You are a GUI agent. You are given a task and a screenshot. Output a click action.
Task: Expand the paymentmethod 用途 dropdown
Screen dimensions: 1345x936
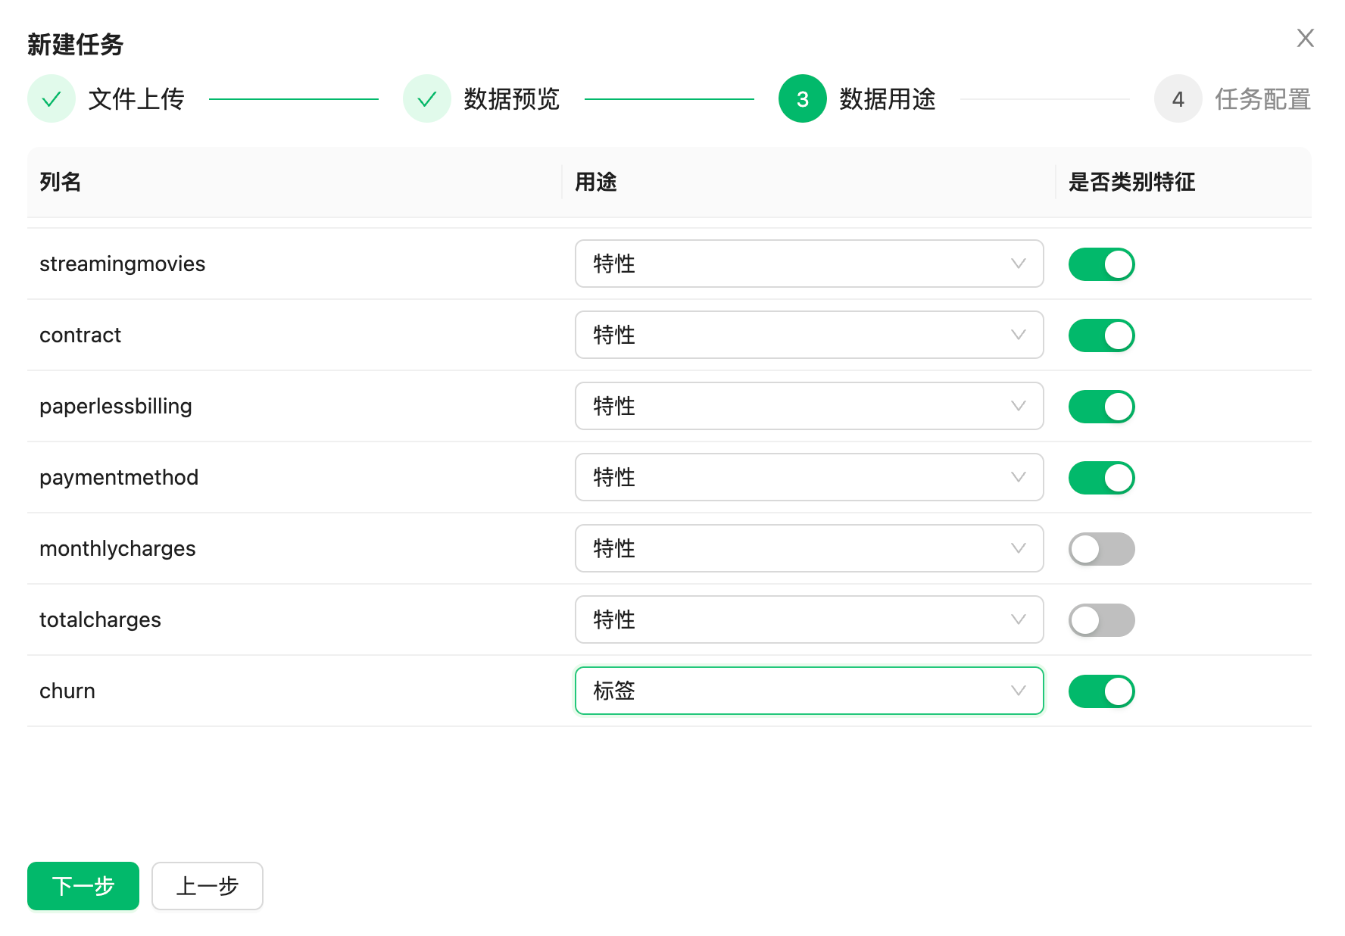click(809, 477)
